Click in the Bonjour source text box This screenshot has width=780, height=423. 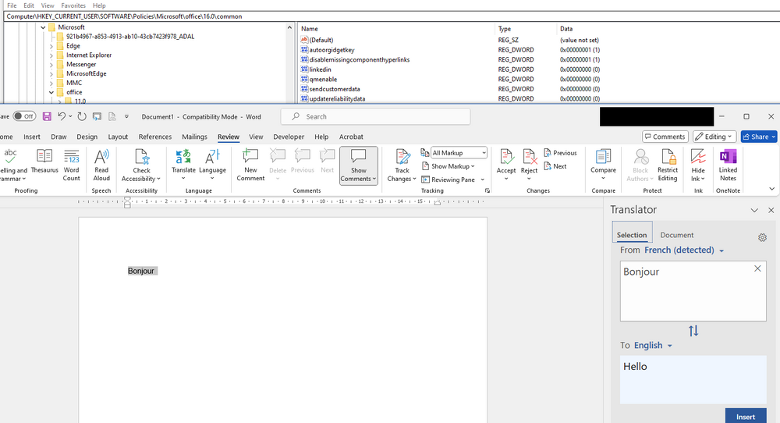[x=693, y=291]
